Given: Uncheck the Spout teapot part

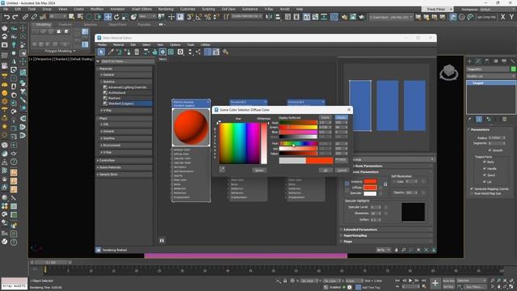Looking at the screenshot, I should [485, 175].
